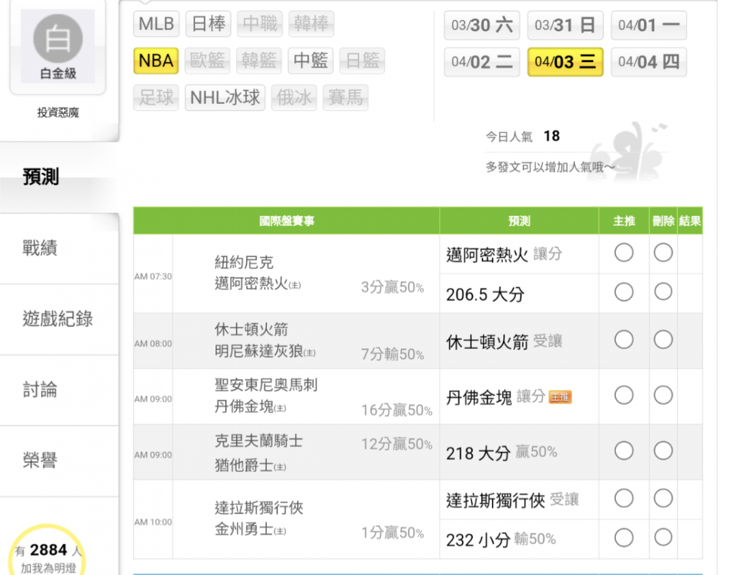Open the 榮譽 sidebar tab

tap(60, 461)
